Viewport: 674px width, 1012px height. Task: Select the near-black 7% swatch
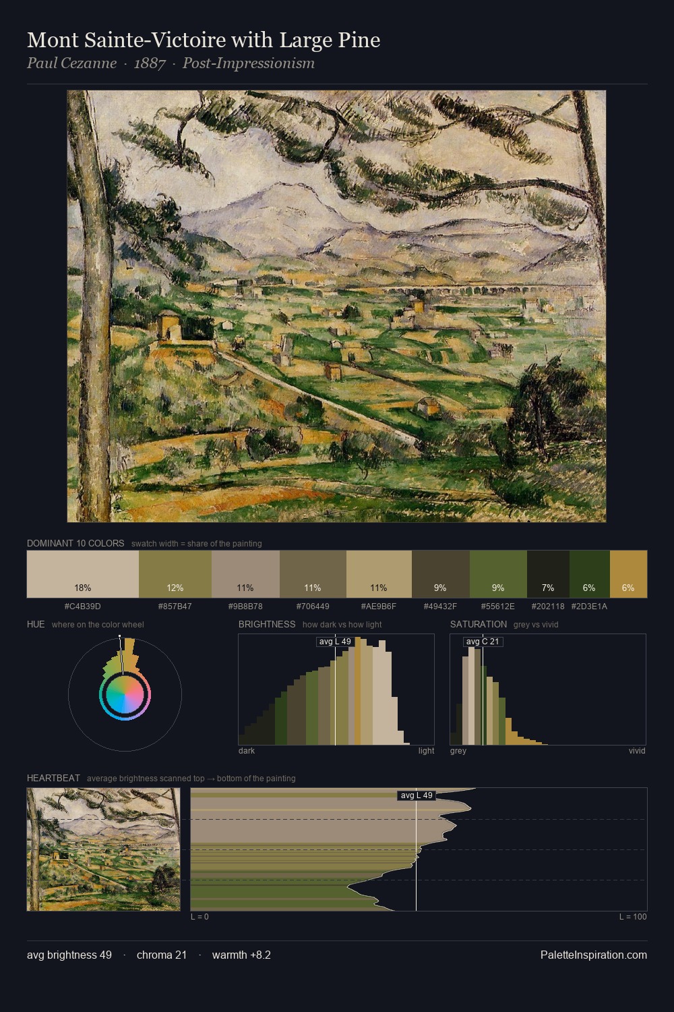click(x=548, y=574)
